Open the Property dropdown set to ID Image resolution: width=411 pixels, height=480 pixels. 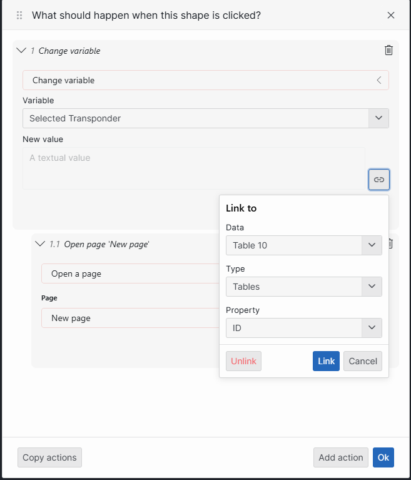click(371, 328)
